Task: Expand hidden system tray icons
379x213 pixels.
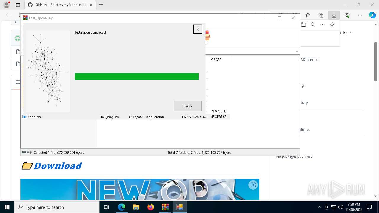Action: click(319, 207)
